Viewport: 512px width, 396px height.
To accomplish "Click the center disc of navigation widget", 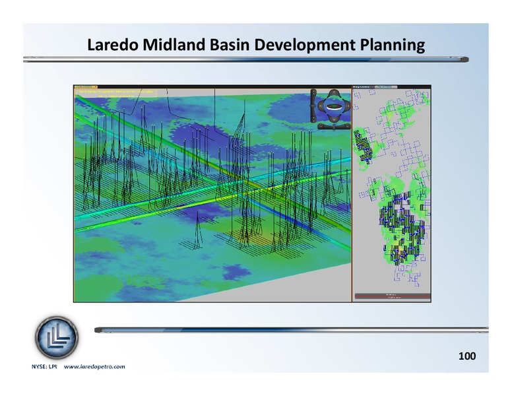I will (x=334, y=107).
